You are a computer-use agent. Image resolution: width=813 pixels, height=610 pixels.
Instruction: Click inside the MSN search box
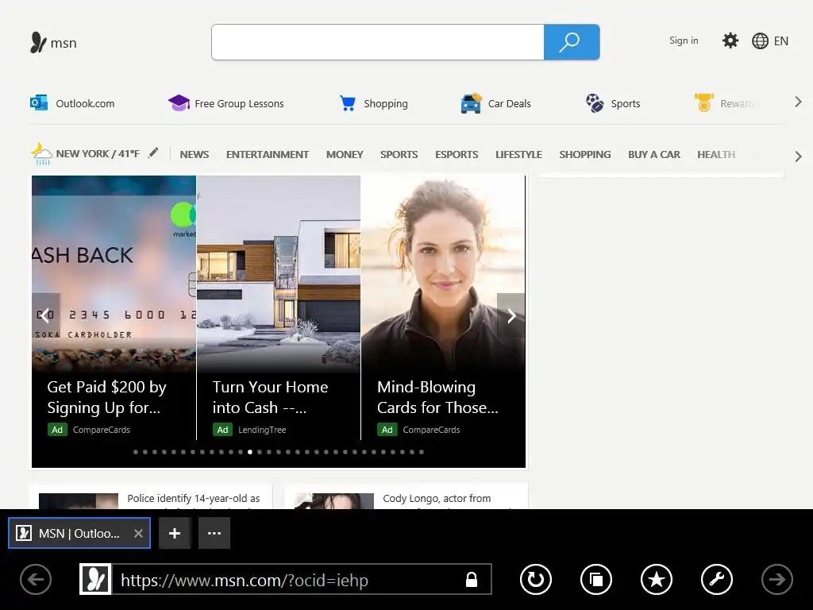click(x=377, y=42)
